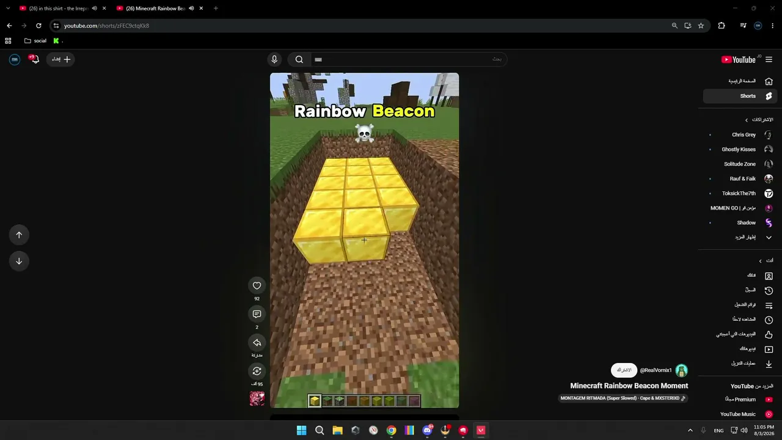Open Liked videos in the sidebar
782x440 pixels.
click(x=740, y=334)
